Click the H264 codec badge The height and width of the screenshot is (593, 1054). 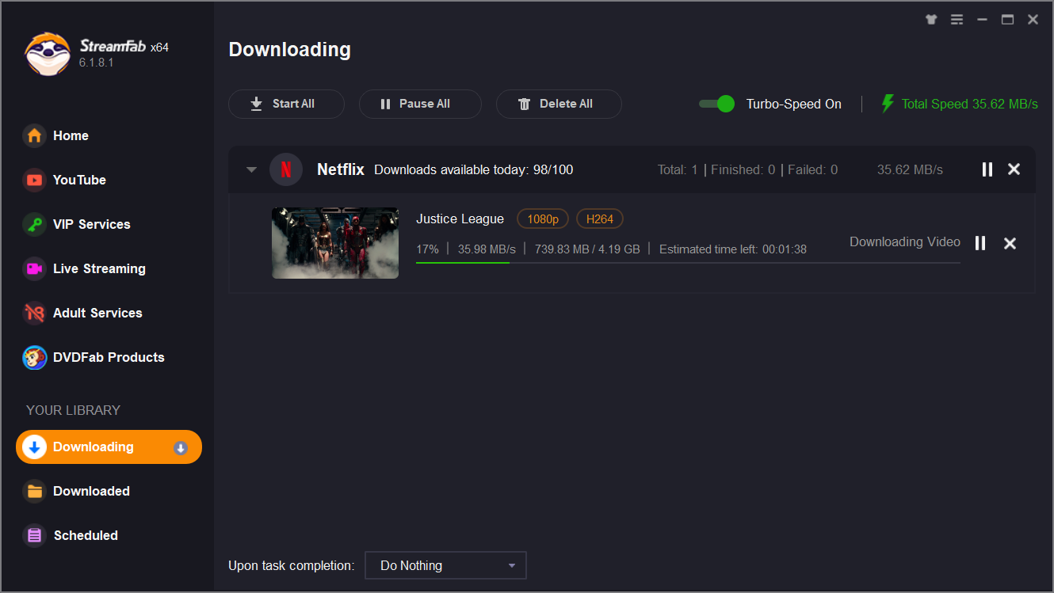coord(600,219)
